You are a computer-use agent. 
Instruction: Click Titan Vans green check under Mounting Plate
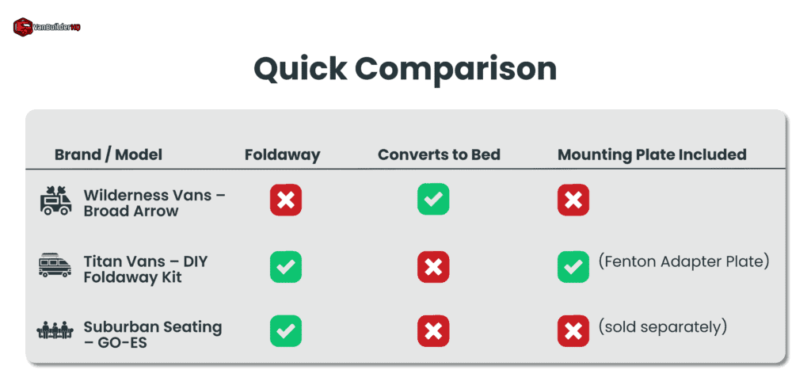573,267
